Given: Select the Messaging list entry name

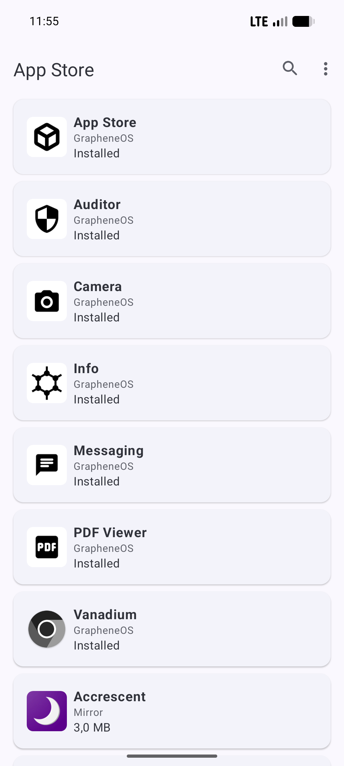Looking at the screenshot, I should [109, 451].
